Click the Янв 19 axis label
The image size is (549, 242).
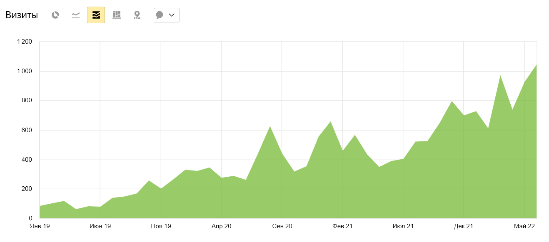coord(40,226)
